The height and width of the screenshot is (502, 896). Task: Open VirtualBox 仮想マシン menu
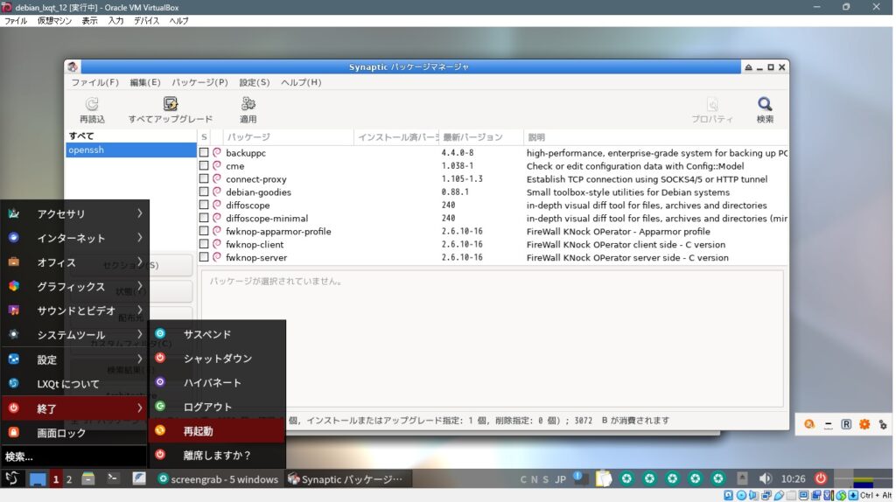(54, 21)
